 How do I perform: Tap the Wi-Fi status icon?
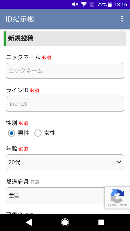tap(84, 5)
